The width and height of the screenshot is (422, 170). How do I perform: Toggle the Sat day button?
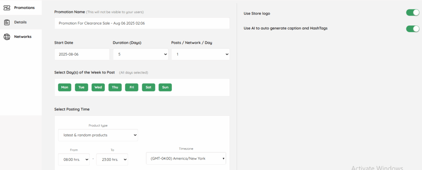tap(148, 87)
